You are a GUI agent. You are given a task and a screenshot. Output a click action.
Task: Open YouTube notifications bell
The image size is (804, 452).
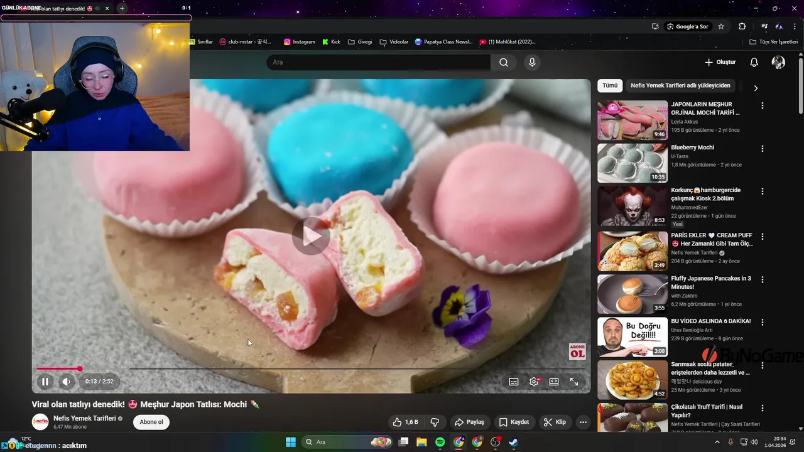click(754, 62)
